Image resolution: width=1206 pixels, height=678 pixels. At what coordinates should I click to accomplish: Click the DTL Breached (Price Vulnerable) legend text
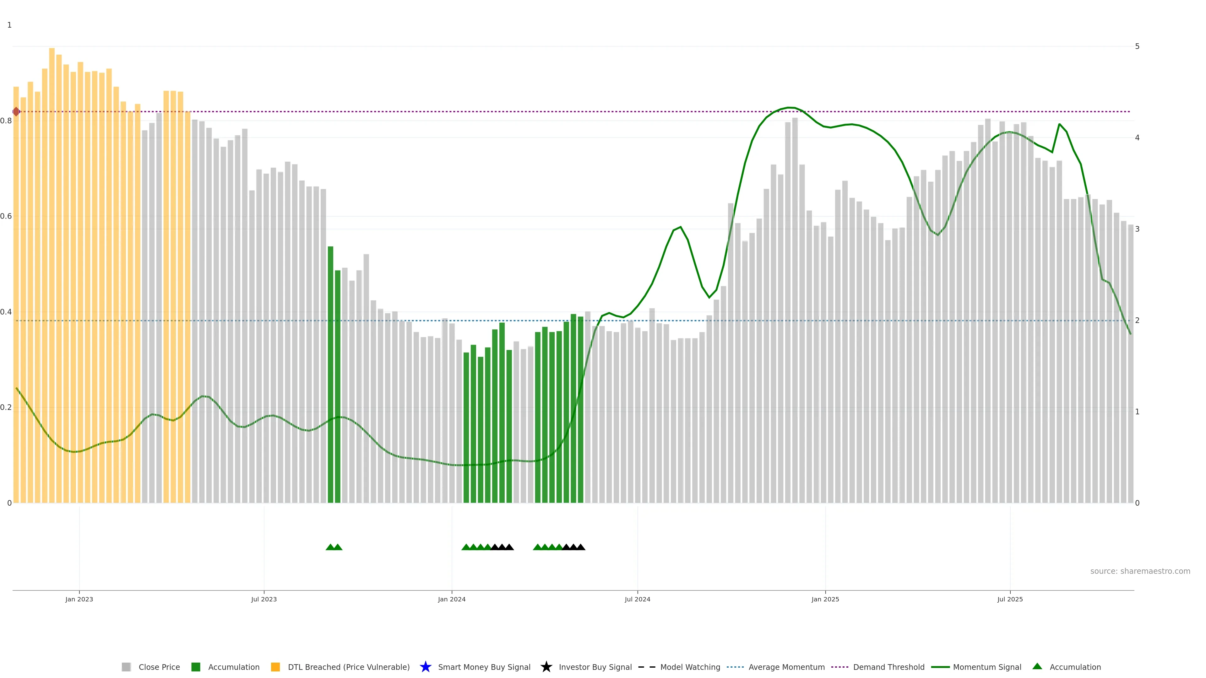point(348,667)
